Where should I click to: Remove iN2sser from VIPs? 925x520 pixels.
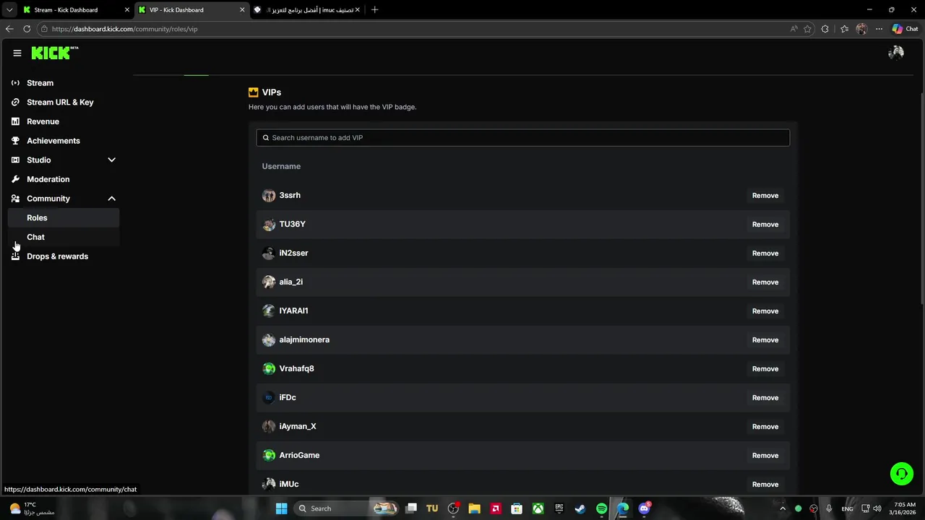click(x=765, y=253)
